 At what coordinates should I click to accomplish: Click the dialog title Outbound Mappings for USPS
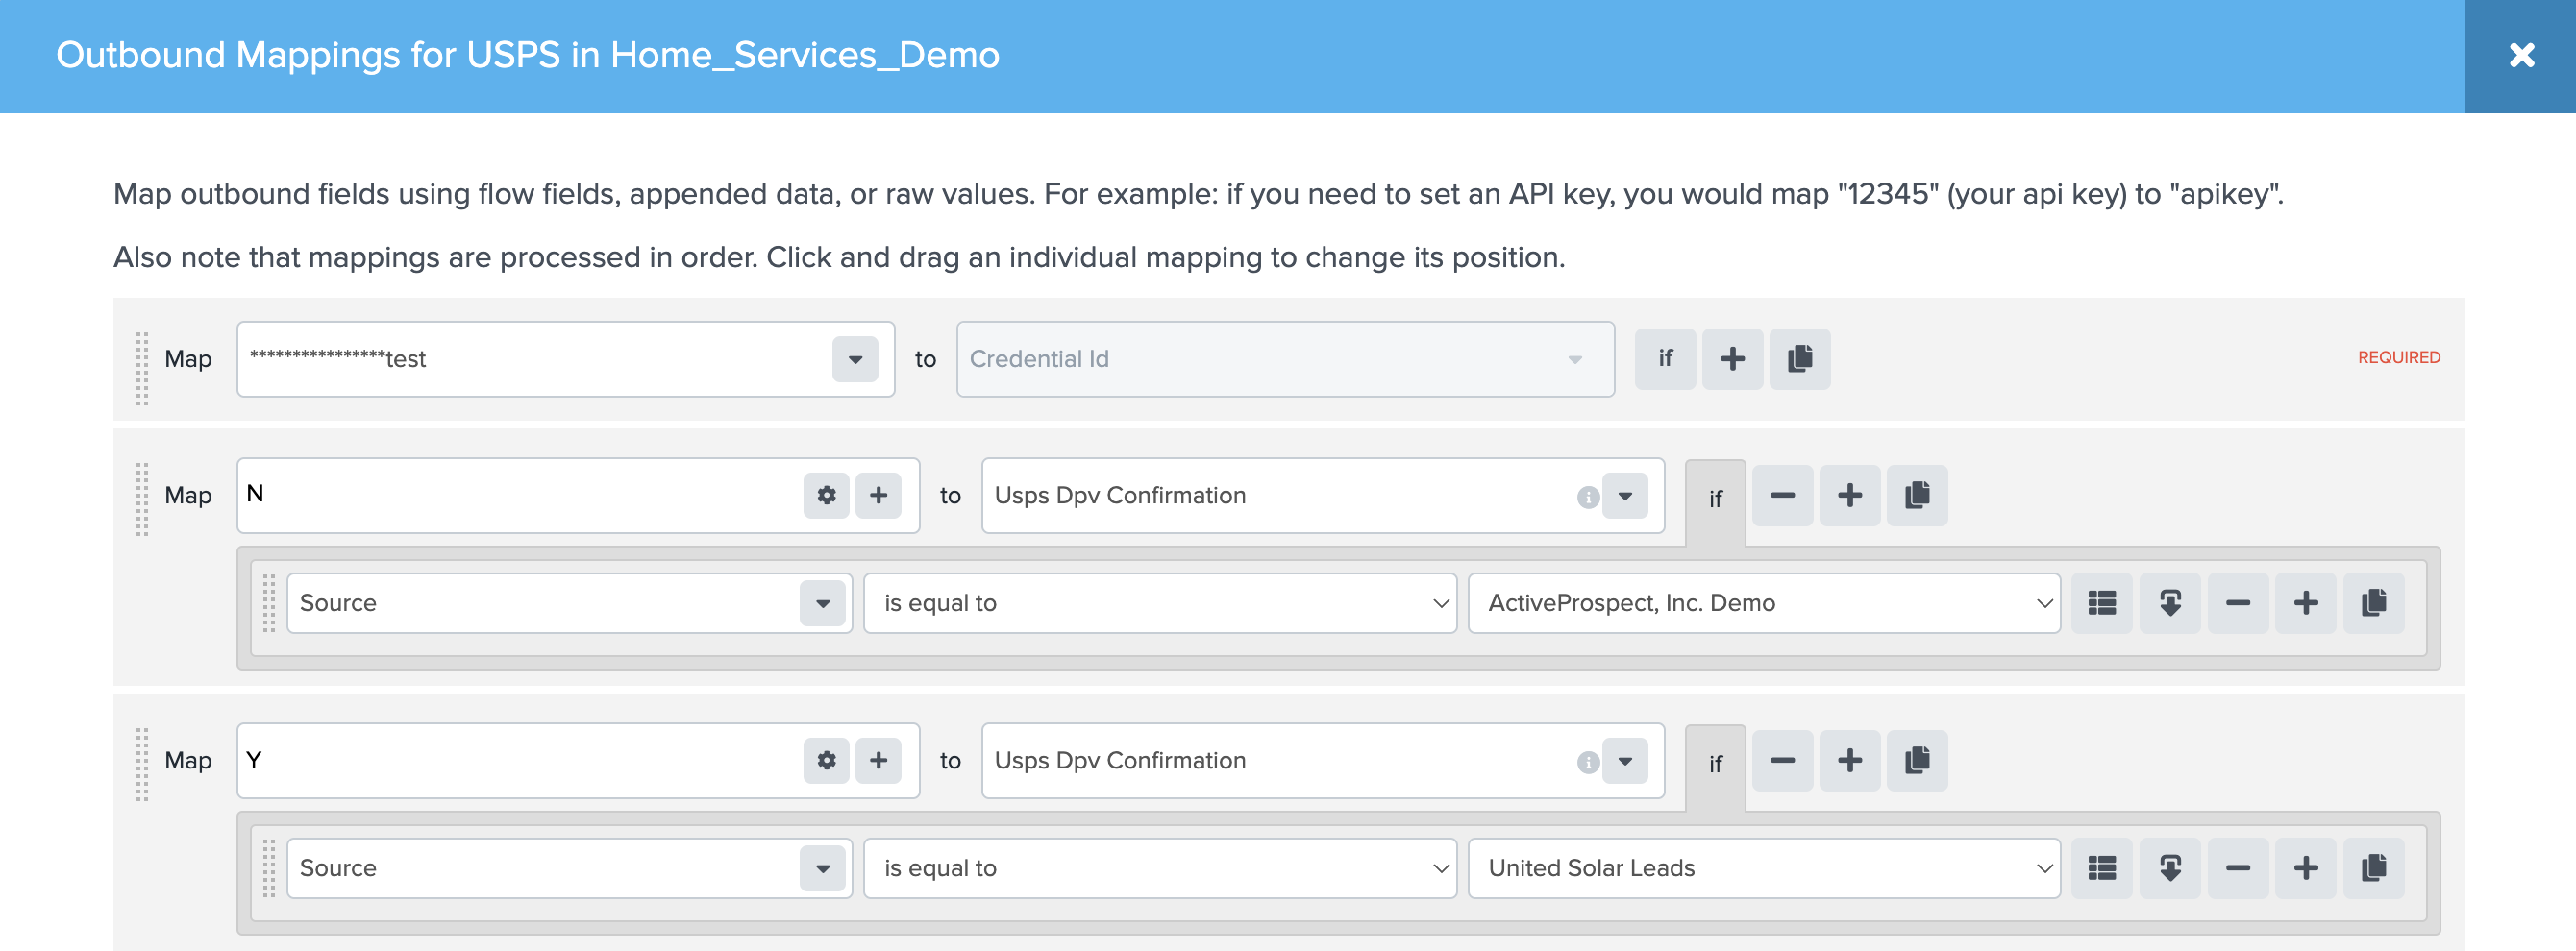click(x=527, y=55)
